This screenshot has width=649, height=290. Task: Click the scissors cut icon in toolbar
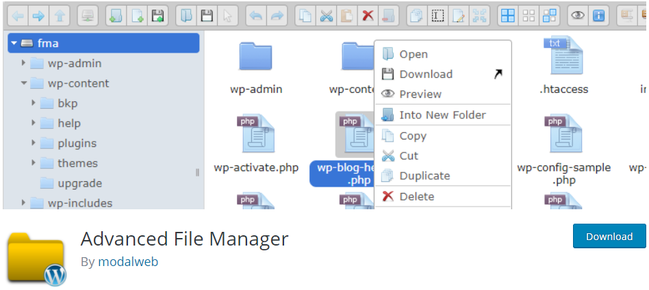coord(326,16)
